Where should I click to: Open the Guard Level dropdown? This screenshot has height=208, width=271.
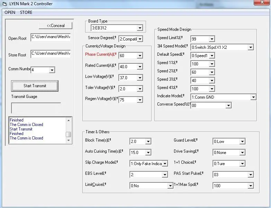(x=242, y=142)
